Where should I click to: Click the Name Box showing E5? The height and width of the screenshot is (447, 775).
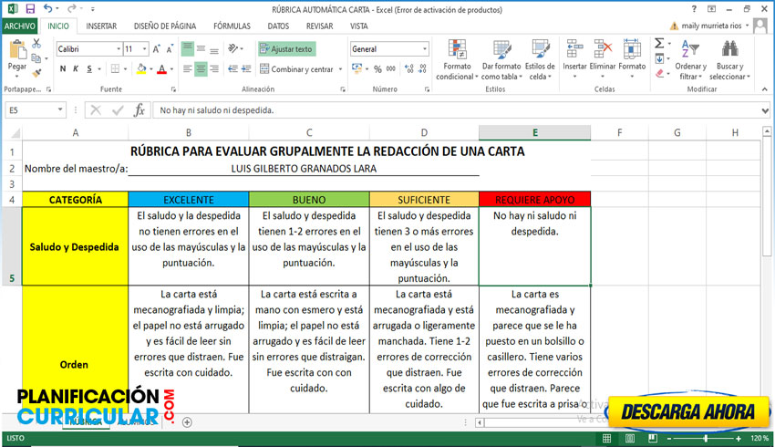click(31, 109)
